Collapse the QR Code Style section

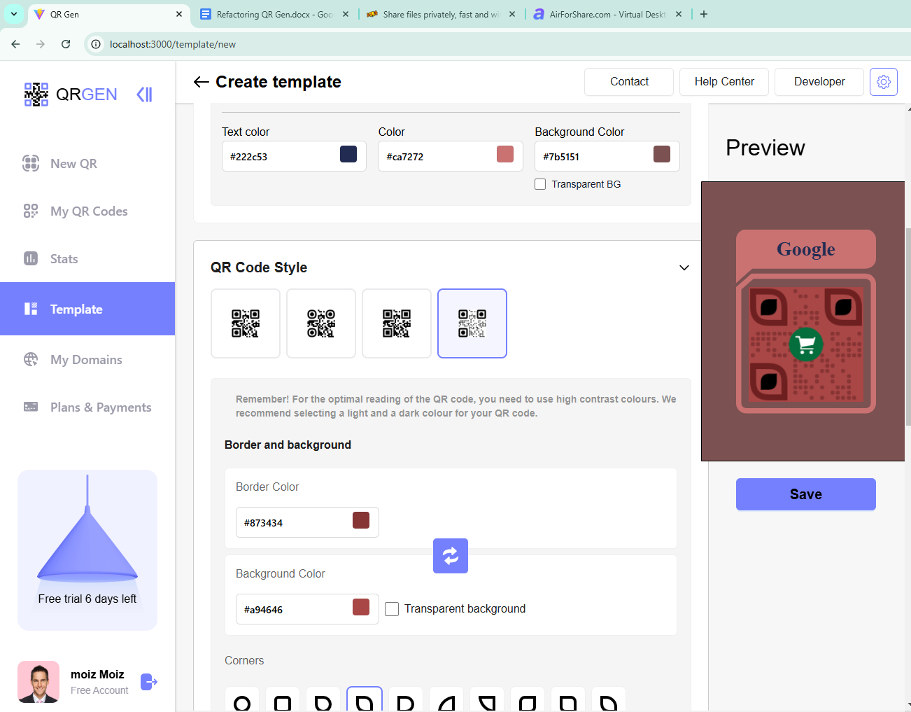[684, 267]
